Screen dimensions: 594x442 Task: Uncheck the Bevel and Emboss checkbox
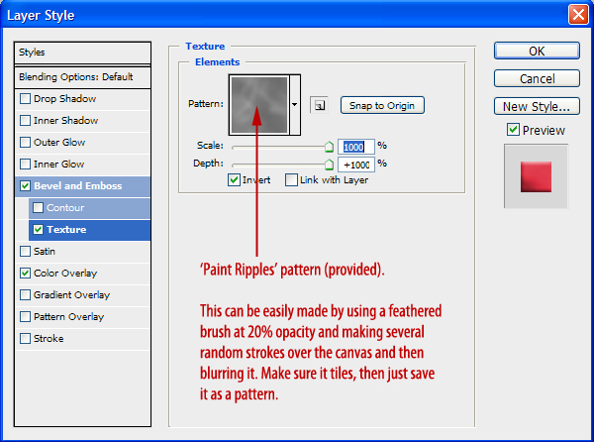click(26, 186)
